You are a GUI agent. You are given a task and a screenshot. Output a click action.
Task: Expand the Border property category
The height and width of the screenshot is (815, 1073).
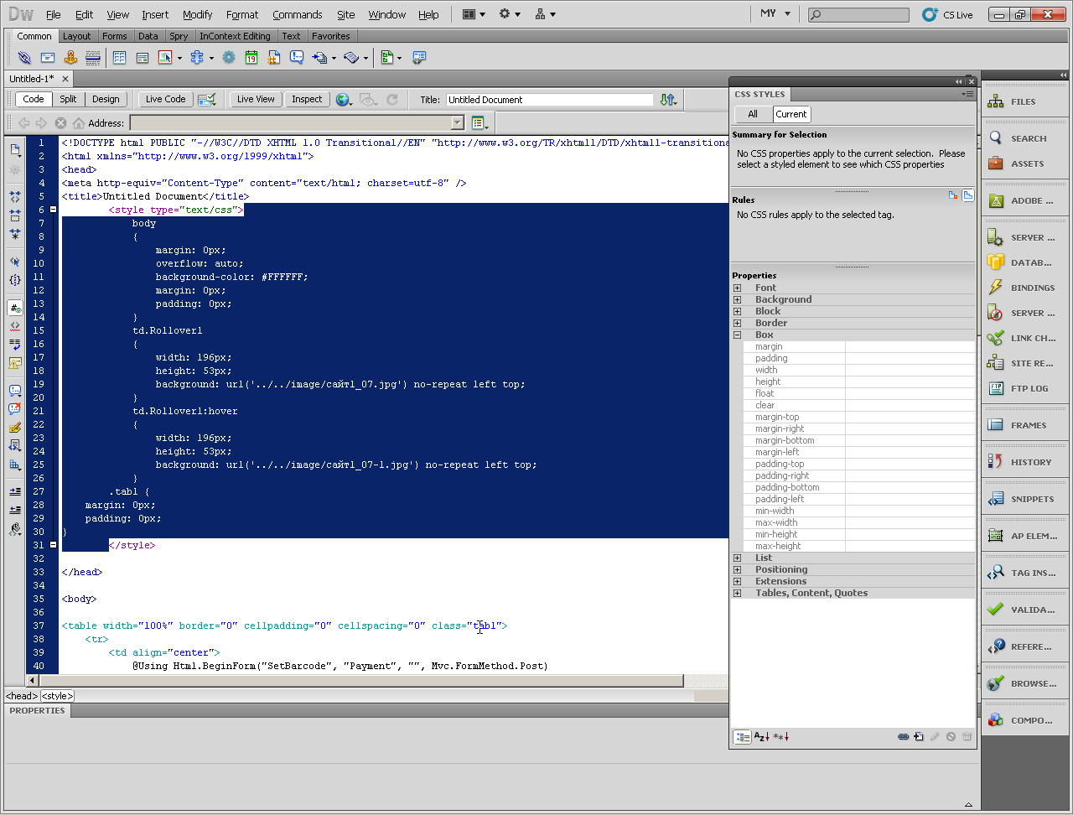point(737,323)
